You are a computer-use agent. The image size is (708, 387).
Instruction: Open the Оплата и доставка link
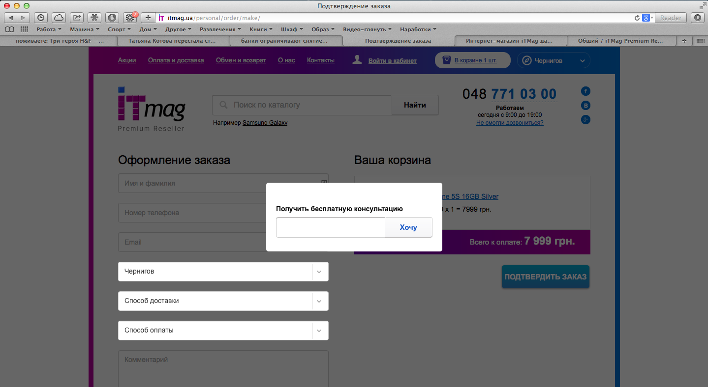click(176, 60)
